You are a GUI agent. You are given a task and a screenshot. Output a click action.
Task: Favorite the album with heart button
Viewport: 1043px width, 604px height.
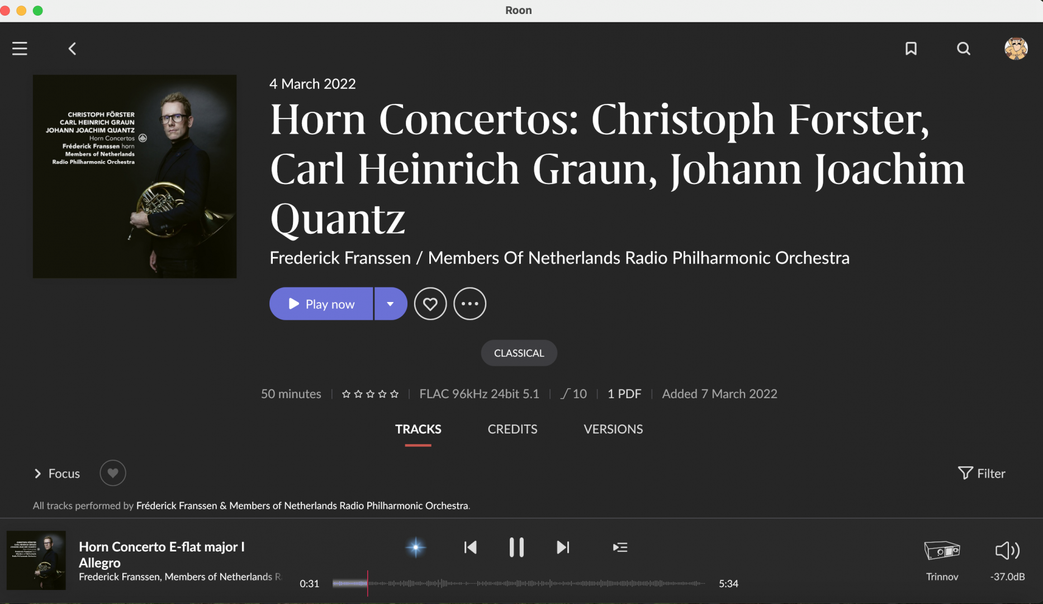pos(430,304)
